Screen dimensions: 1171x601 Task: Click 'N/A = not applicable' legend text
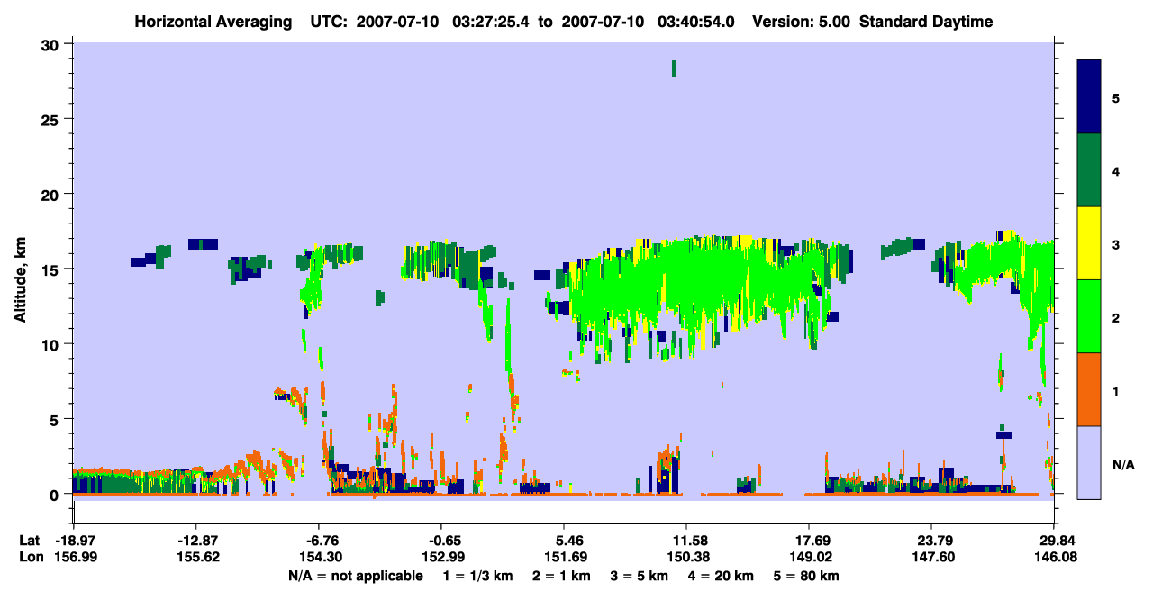pyautogui.click(x=355, y=576)
